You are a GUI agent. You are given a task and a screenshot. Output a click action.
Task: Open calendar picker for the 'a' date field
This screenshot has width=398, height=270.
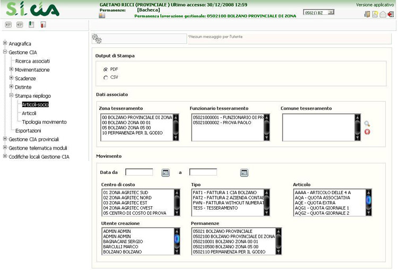(244, 173)
